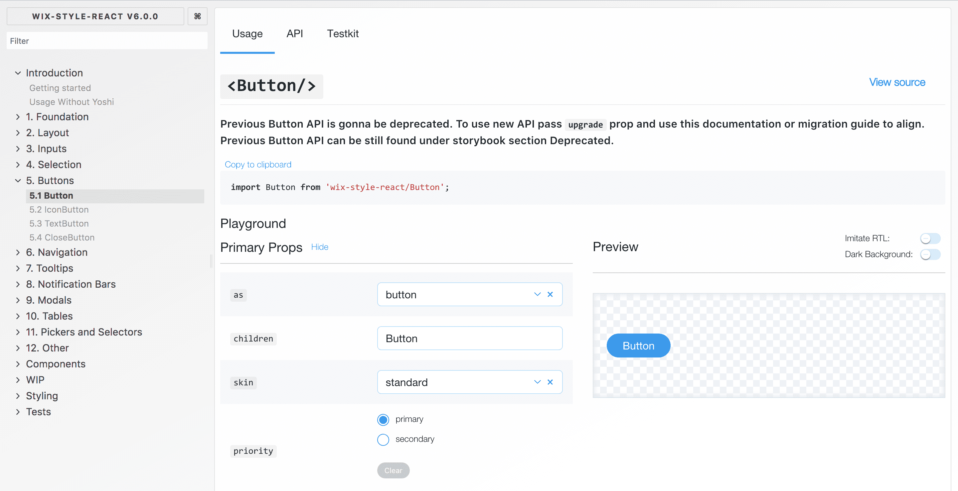The width and height of the screenshot is (958, 491).
Task: Clear the 'as' dropdown with X icon
Action: (x=550, y=295)
